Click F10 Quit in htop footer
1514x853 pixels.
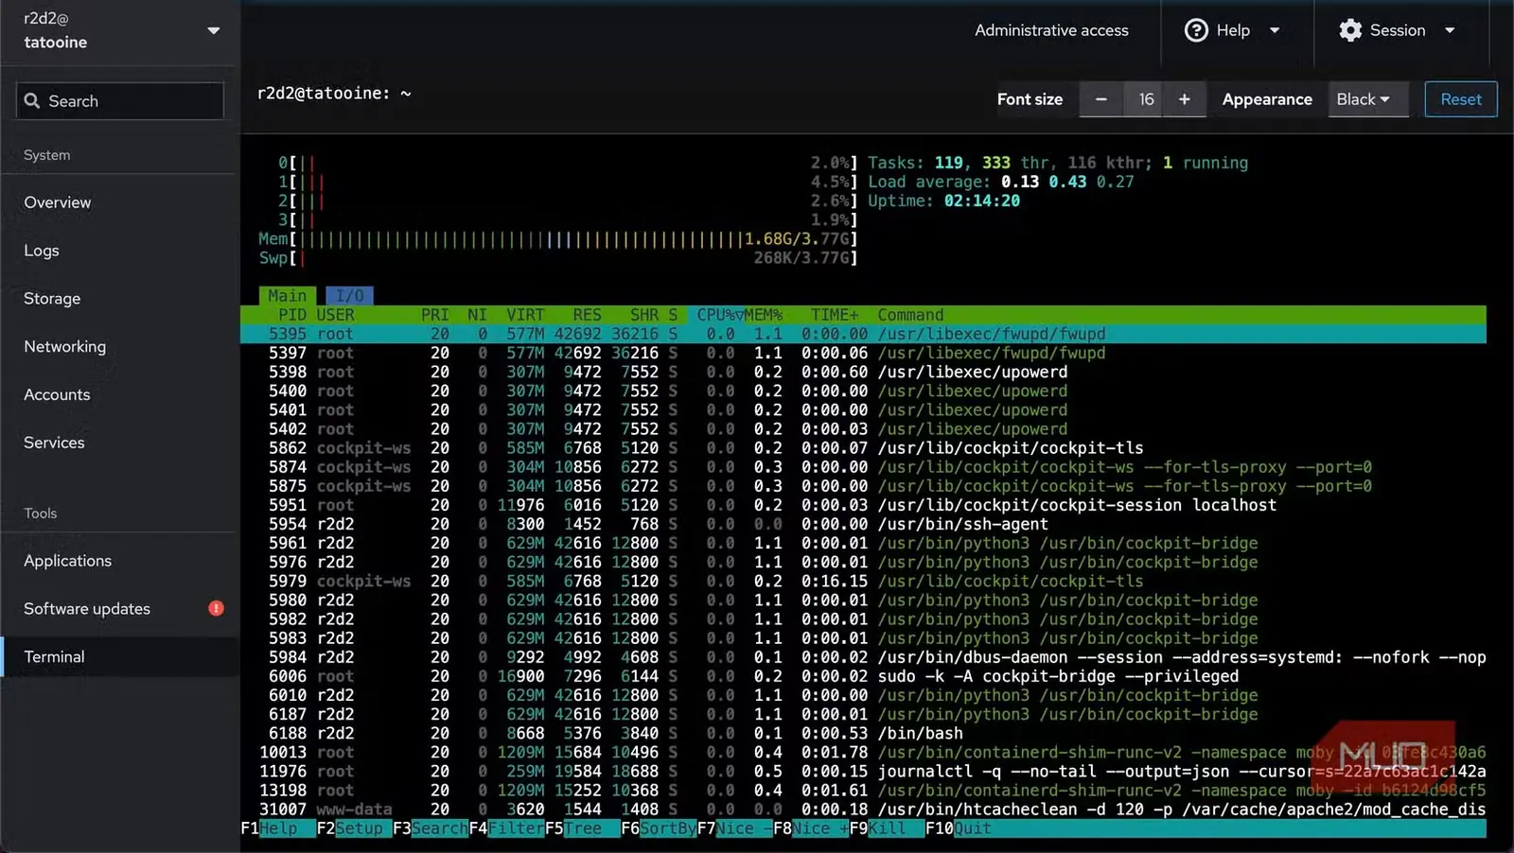click(959, 828)
